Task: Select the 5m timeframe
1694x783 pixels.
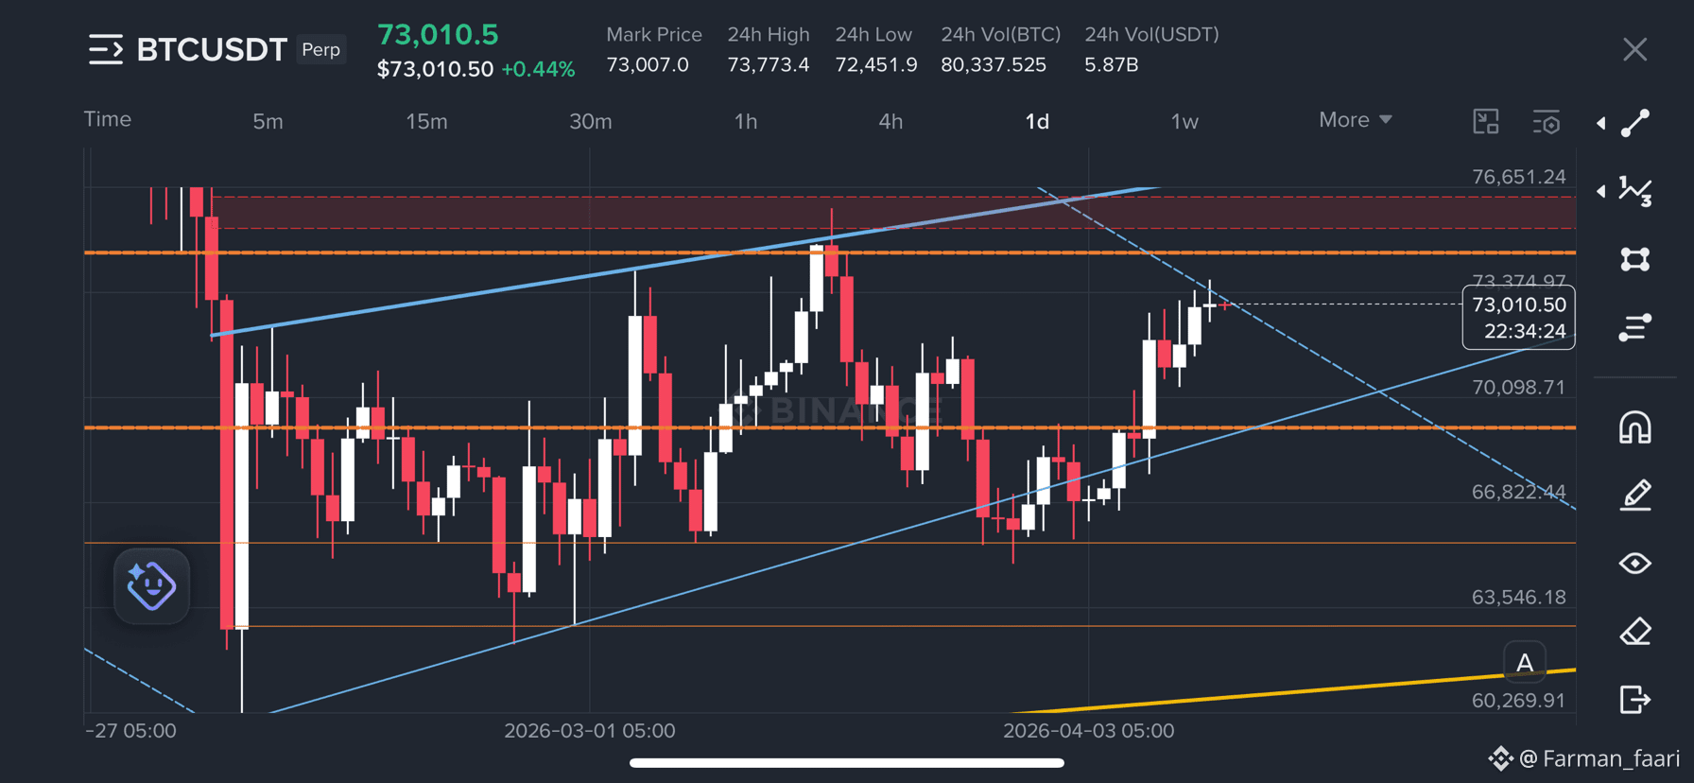Action: pos(268,122)
